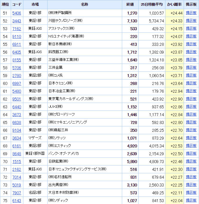Open stock code 8648 link
The height and width of the screenshot is (204, 199).
point(17,154)
